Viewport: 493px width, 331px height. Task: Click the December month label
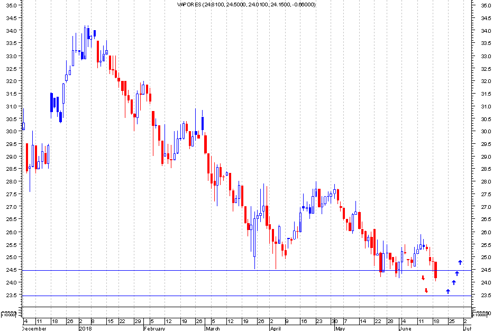[34, 328]
